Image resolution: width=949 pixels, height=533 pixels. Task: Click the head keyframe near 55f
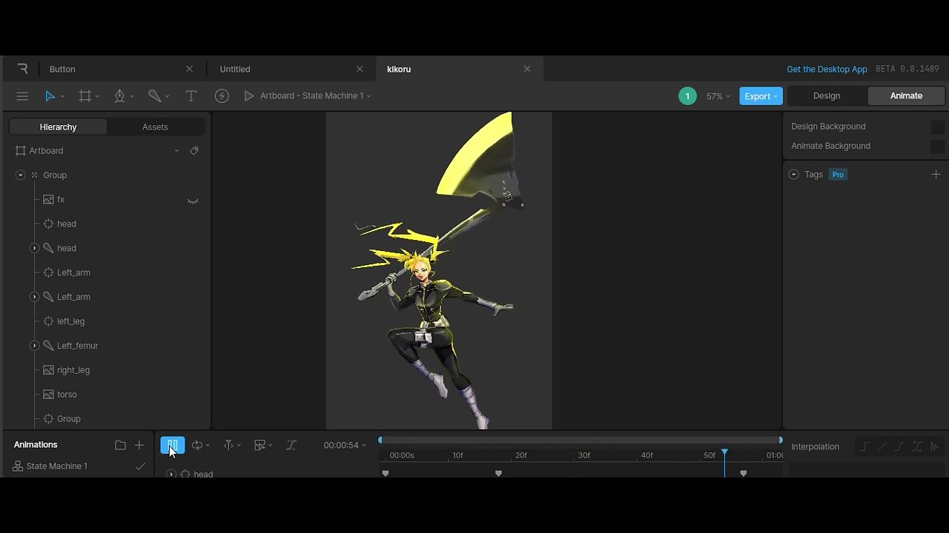click(743, 473)
